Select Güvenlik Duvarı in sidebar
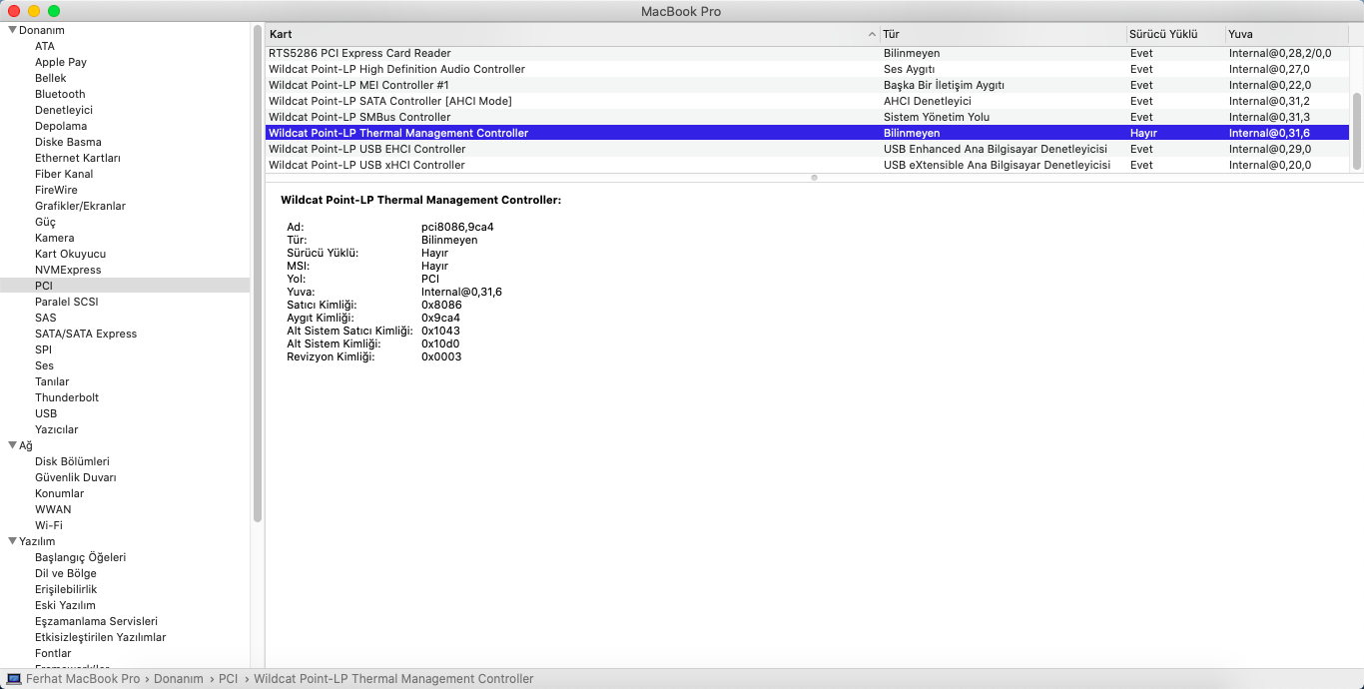 pos(75,477)
